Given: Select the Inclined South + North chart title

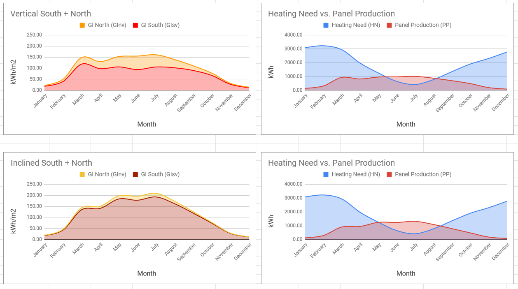Looking at the screenshot, I should click(51, 163).
